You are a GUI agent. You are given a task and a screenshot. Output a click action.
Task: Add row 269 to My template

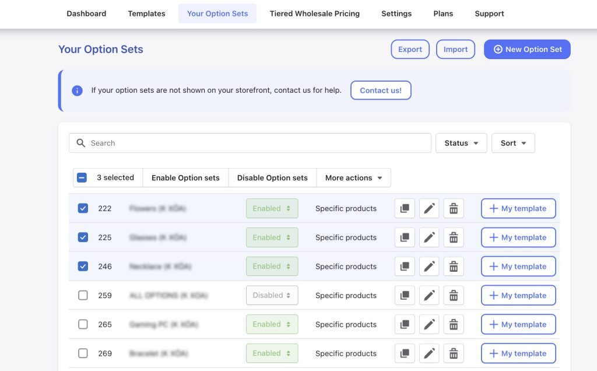tap(518, 353)
